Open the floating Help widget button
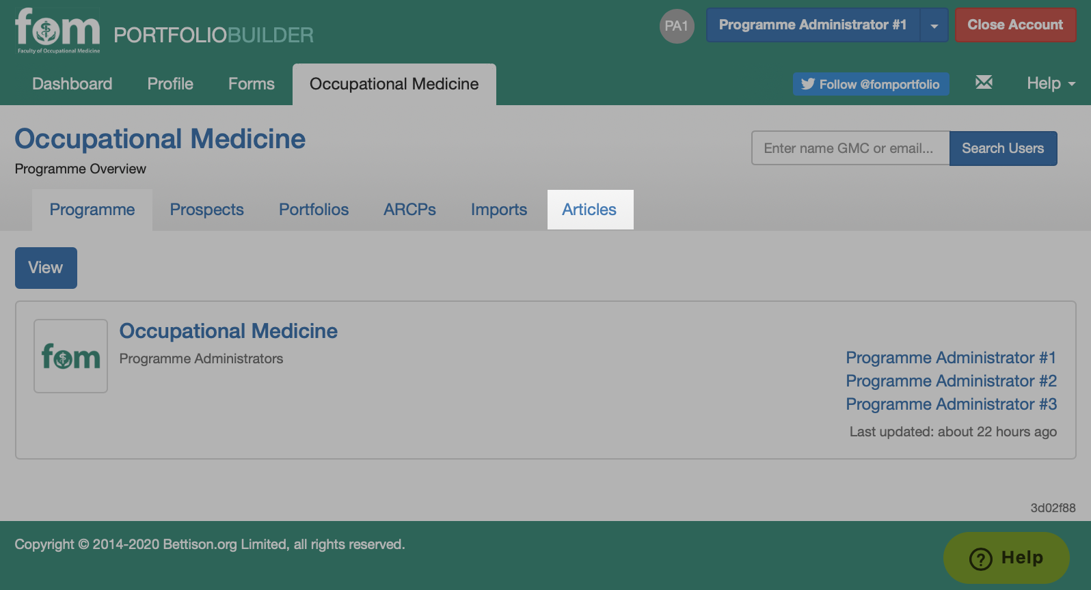Screen dimensions: 1091x590 click(1006, 558)
